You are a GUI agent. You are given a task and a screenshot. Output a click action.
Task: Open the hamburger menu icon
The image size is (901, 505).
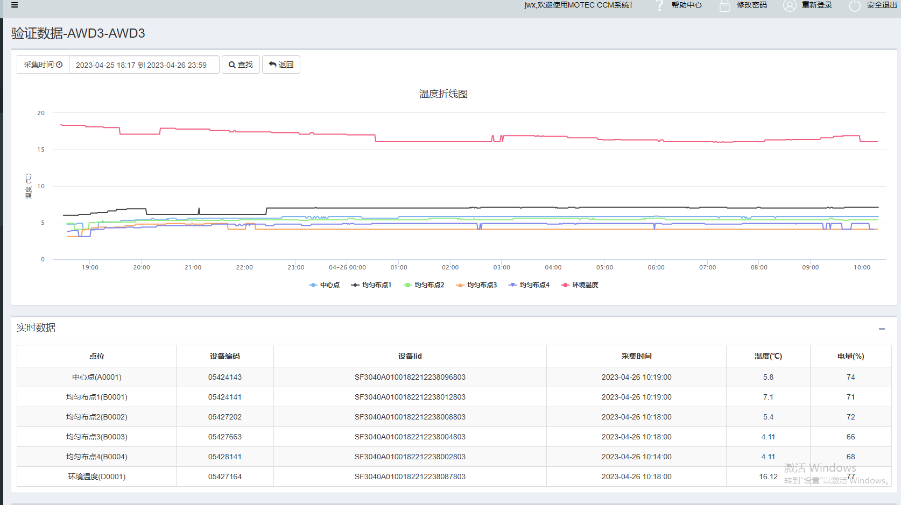click(15, 5)
